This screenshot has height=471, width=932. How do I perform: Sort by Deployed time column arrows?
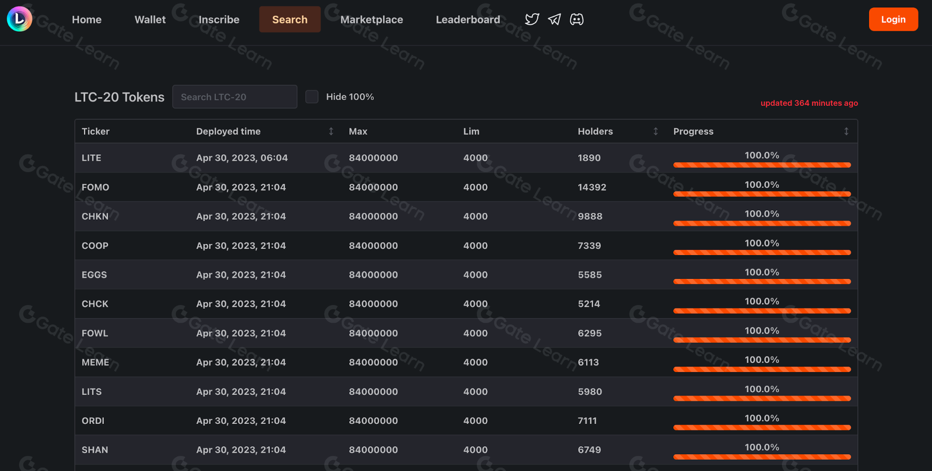pyautogui.click(x=331, y=132)
